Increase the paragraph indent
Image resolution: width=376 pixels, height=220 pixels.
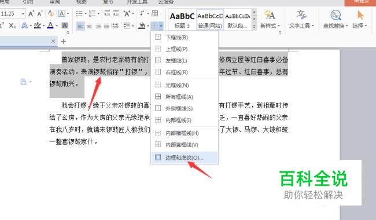[x=116, y=13]
